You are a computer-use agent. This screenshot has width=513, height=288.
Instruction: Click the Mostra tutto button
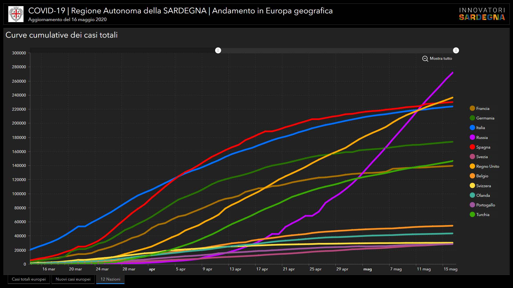tap(441, 58)
